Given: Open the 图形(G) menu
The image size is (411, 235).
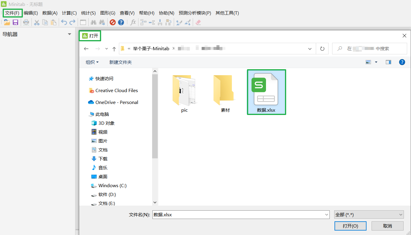Looking at the screenshot, I should 108,13.
